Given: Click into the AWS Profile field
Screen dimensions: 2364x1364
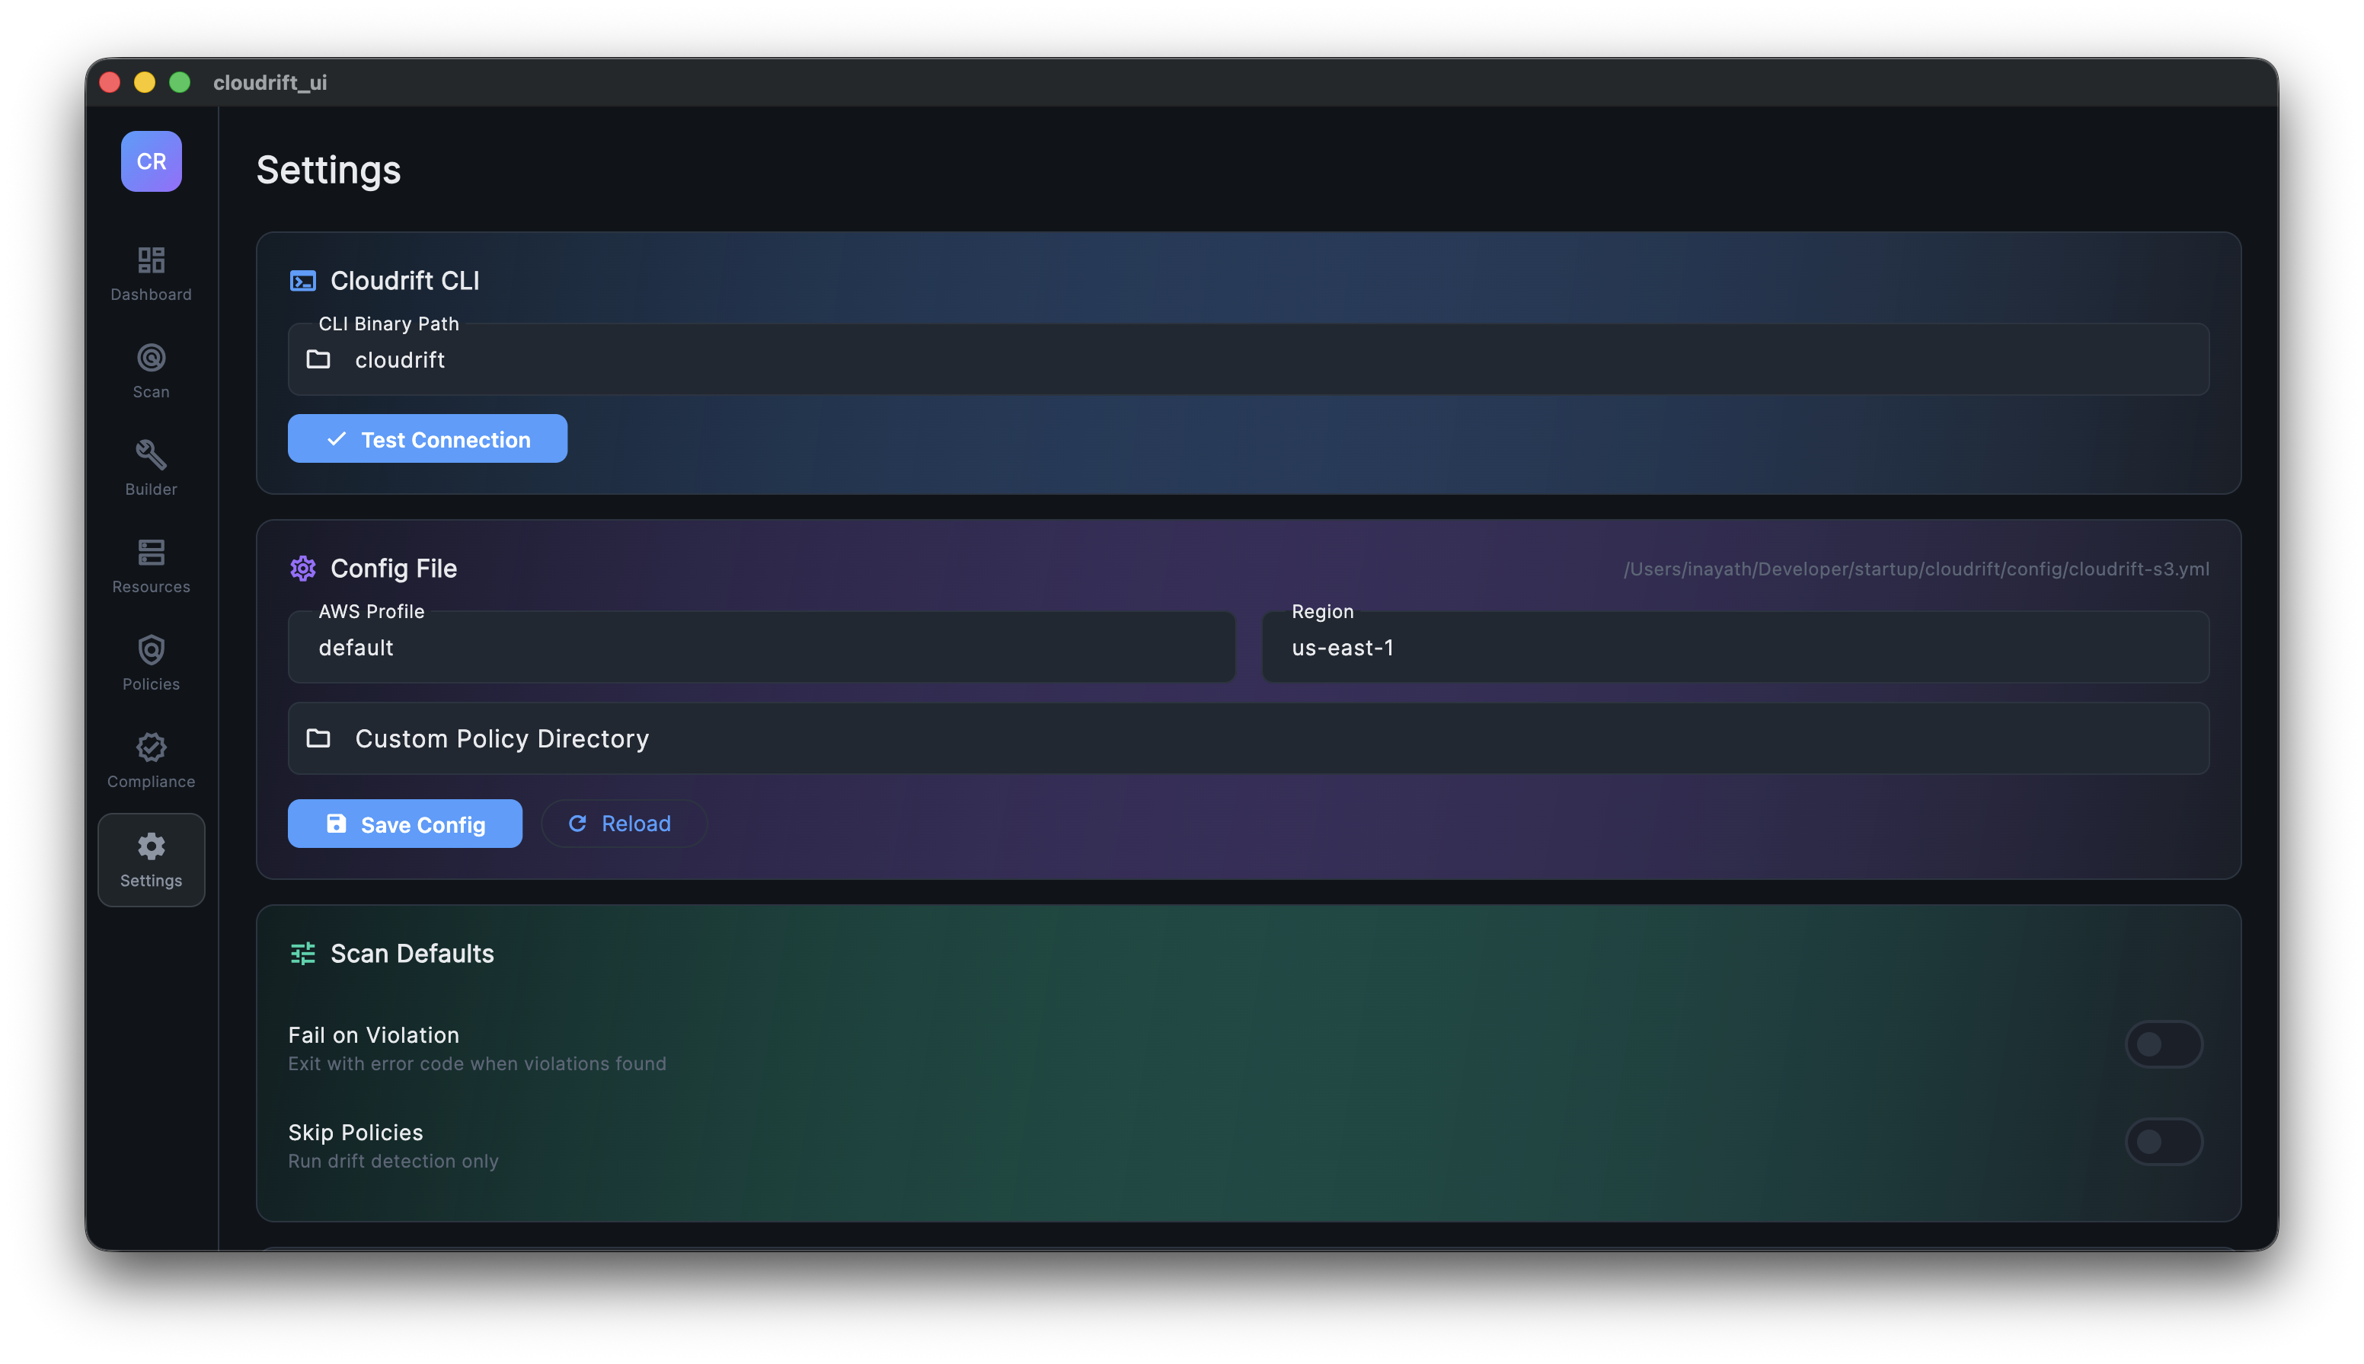Looking at the screenshot, I should click(761, 649).
